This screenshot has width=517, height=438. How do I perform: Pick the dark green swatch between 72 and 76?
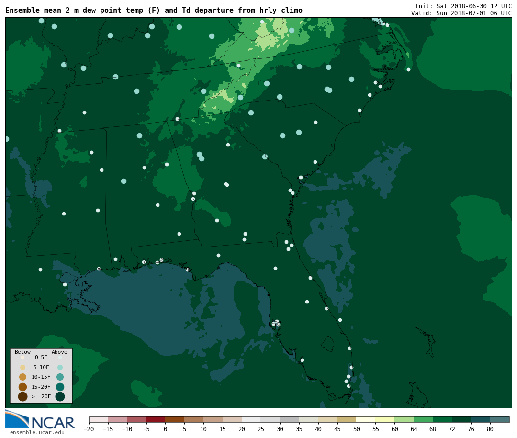(x=461, y=419)
